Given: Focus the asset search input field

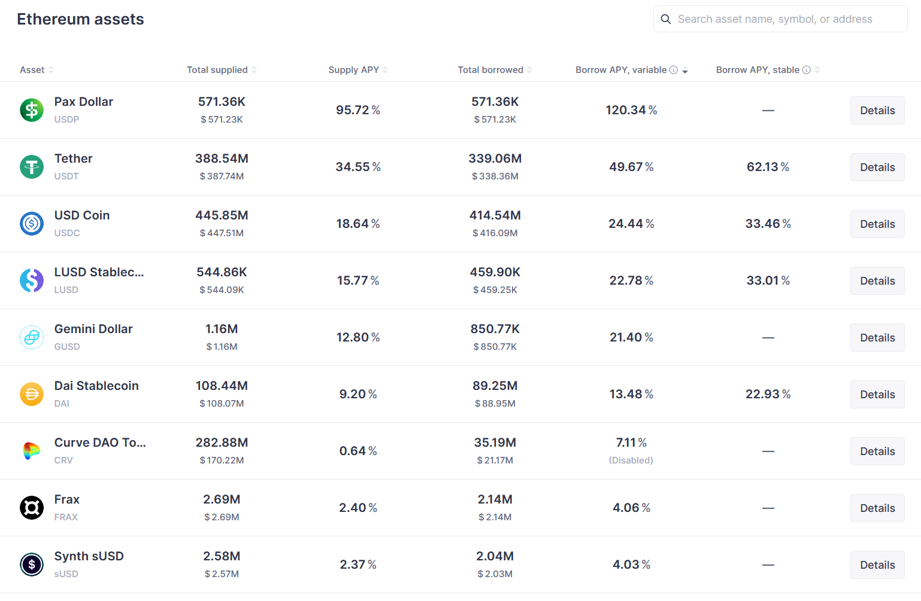Looking at the screenshot, I should 784,19.
